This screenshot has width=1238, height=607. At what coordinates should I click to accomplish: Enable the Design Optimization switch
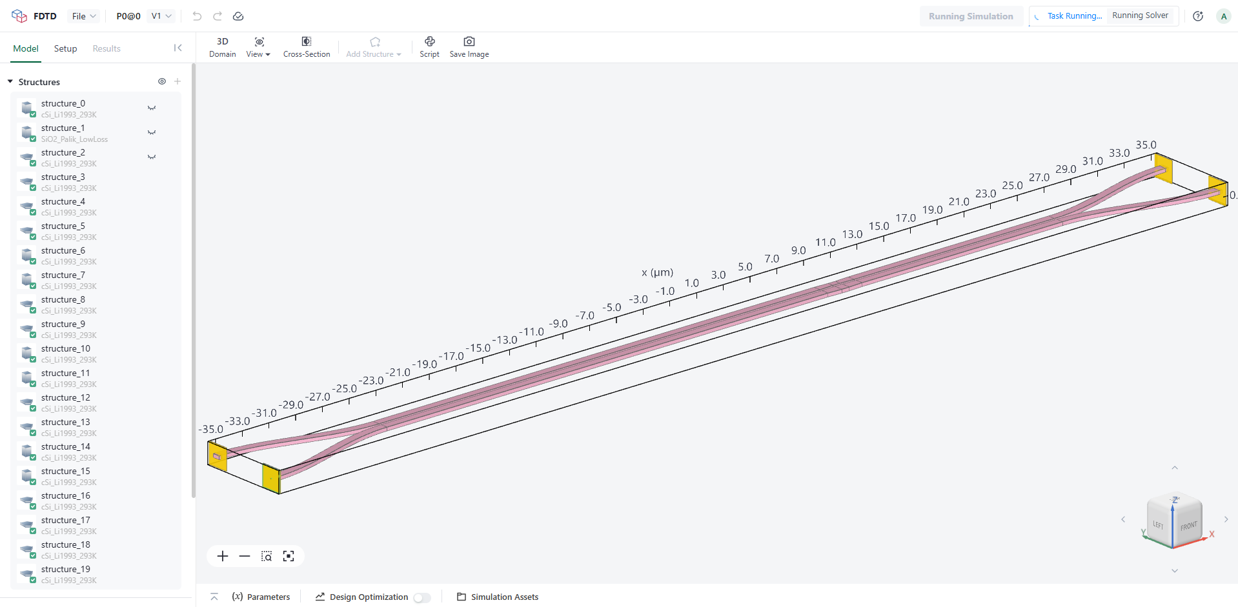422,597
